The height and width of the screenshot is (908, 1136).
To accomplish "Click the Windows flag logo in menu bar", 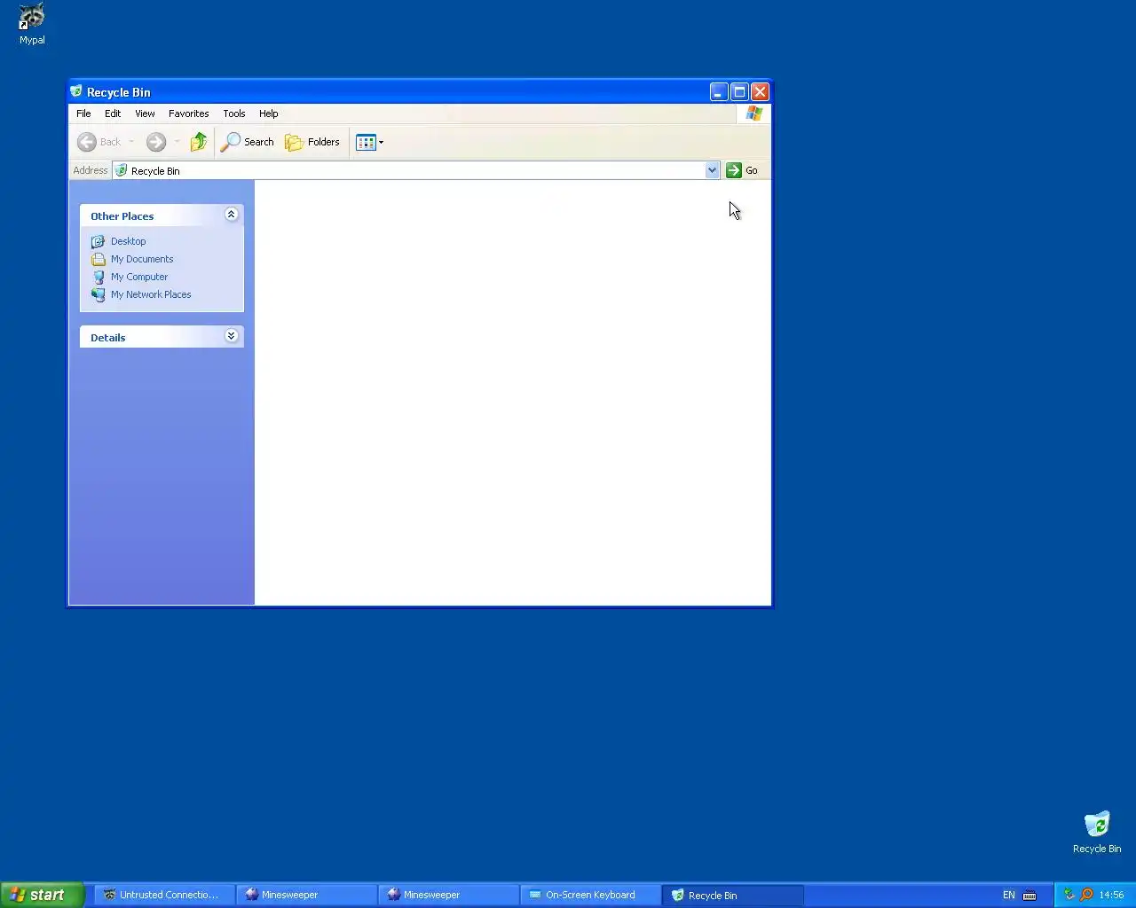I will point(754,113).
